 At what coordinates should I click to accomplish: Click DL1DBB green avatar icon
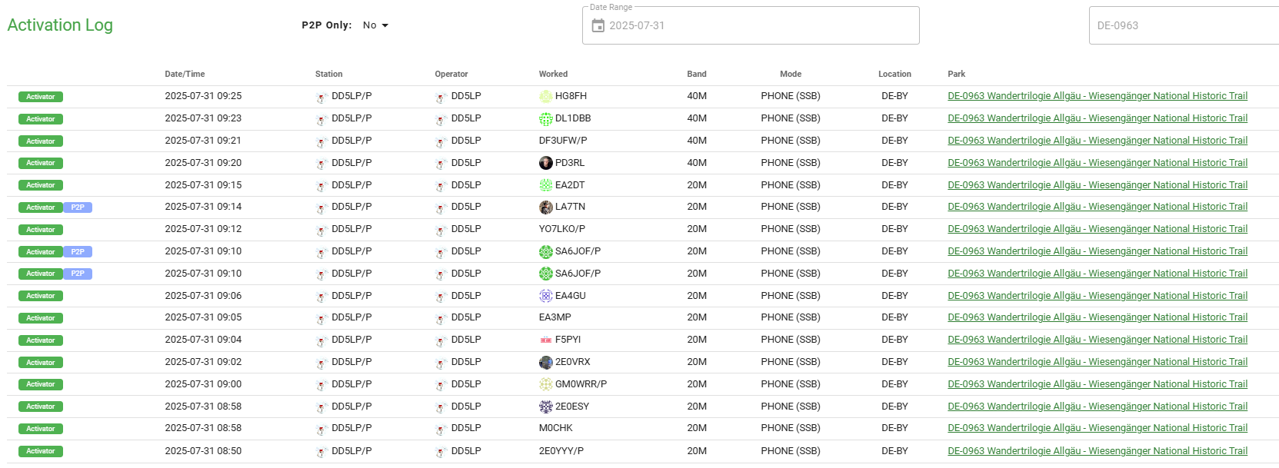(x=545, y=118)
